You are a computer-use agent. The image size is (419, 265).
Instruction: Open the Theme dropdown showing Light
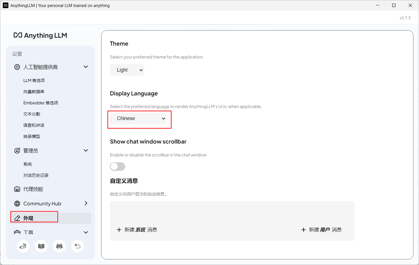tap(127, 70)
